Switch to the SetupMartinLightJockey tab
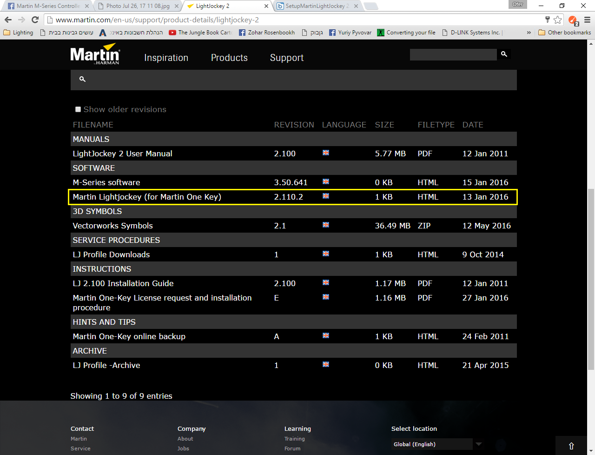This screenshot has height=455, width=595. point(317,6)
